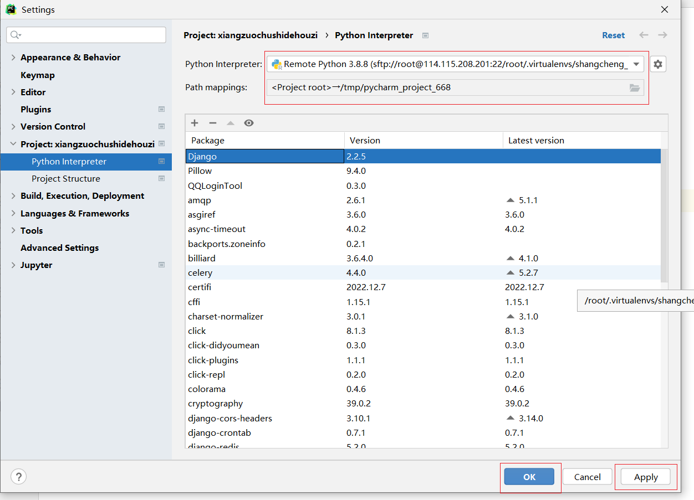694x500 pixels.
Task: Navigate forward with the right arrow
Action: 662,35
